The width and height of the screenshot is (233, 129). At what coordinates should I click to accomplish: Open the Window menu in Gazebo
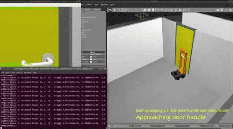tap(104, 5)
